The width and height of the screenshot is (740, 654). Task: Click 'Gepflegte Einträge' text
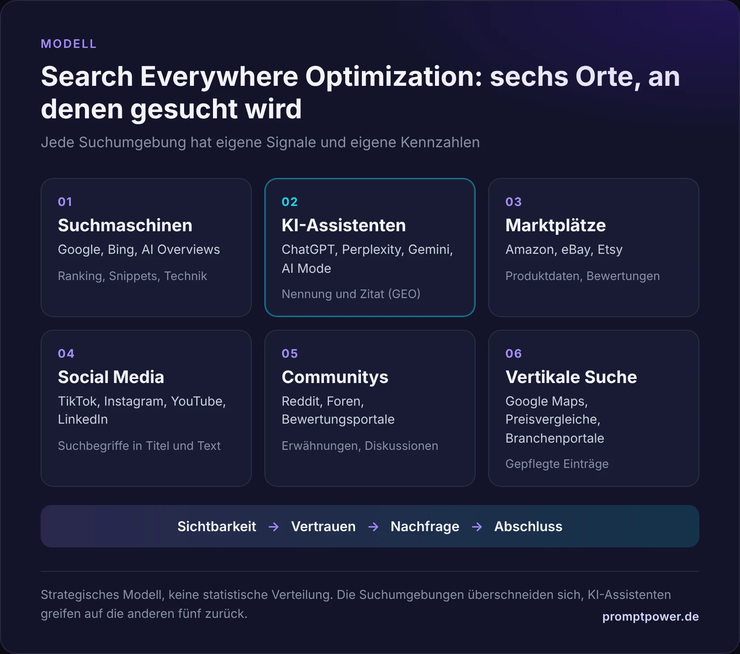pos(557,464)
